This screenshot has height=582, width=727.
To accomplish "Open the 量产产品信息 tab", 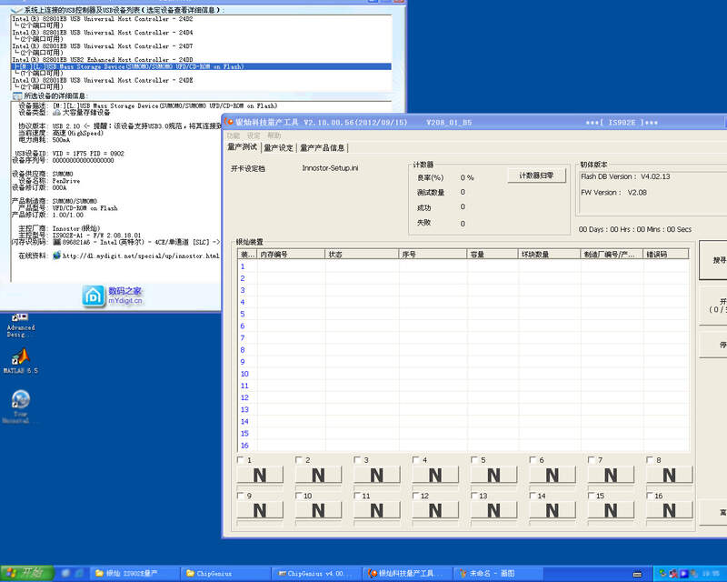I will pyautogui.click(x=322, y=147).
